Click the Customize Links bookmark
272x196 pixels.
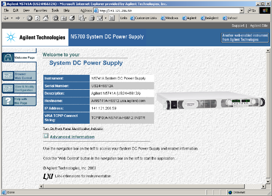point(144,18)
